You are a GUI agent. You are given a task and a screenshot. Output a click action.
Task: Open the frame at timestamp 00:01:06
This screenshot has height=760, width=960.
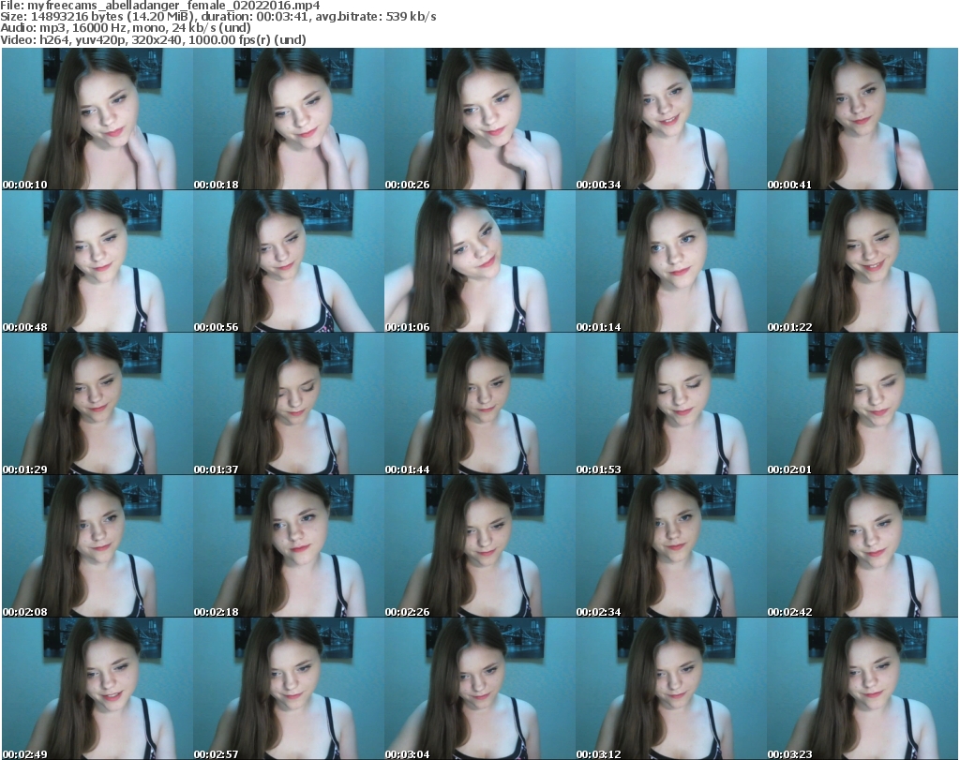pos(479,261)
